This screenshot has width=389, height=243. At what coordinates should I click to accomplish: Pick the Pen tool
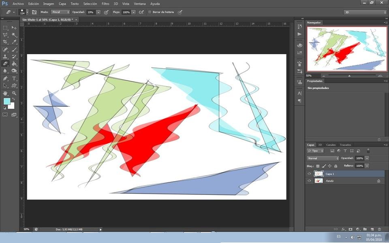5,78
